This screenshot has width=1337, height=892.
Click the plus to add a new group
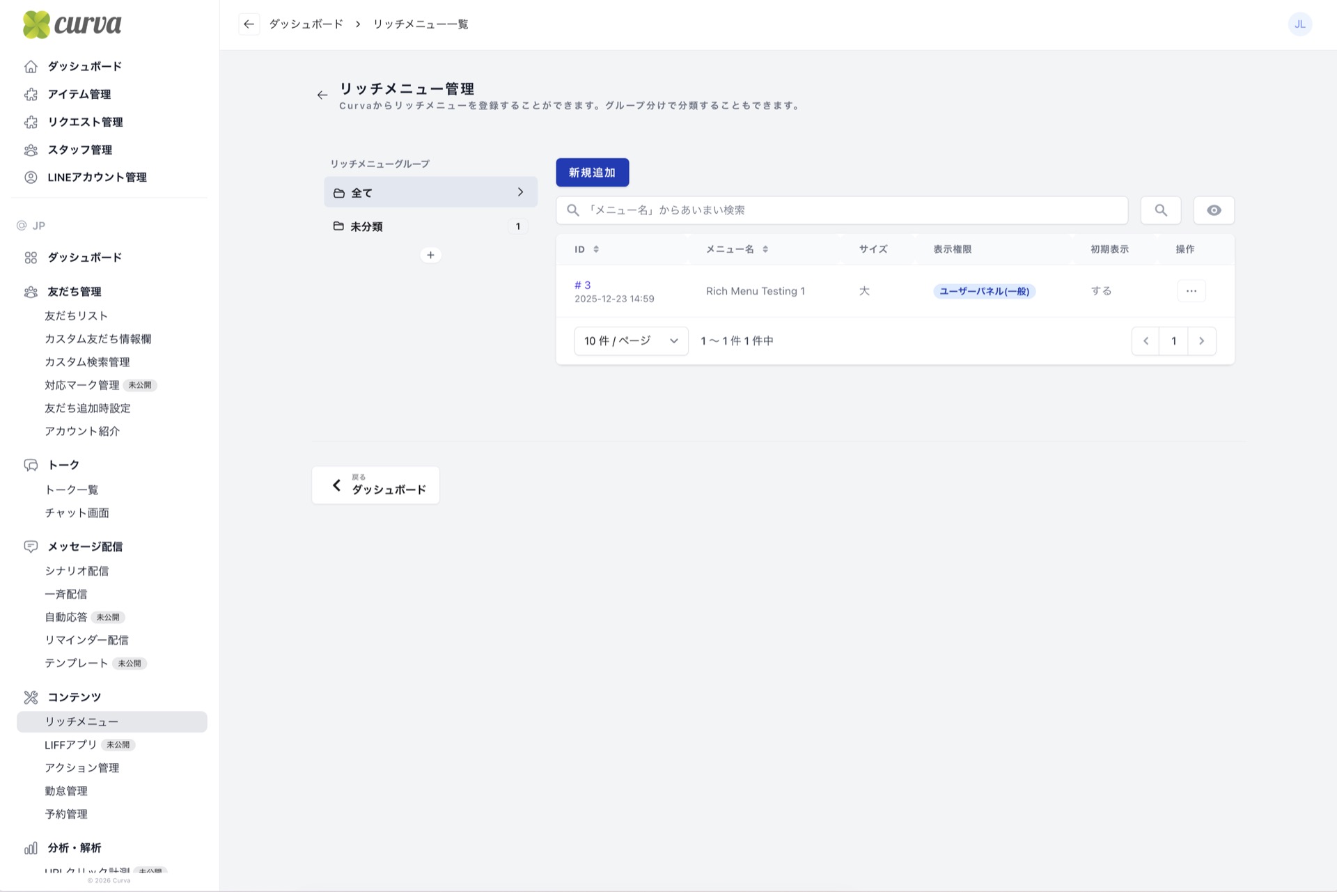[430, 255]
